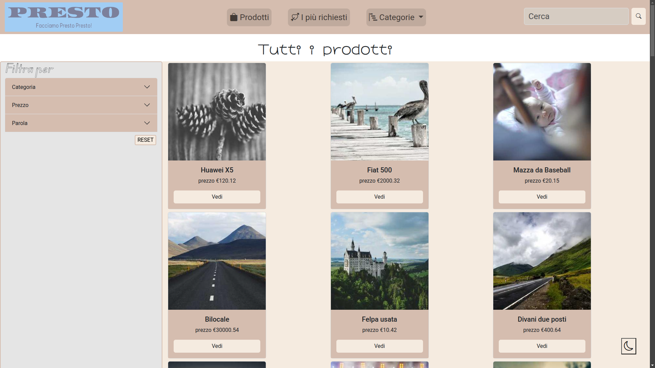655x368 pixels.
Task: Click the Cerca search input field
Action: tap(576, 16)
